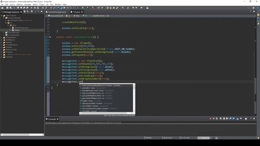Click the New toolbar icon
The height and width of the screenshot is (146, 260).
point(2,8)
